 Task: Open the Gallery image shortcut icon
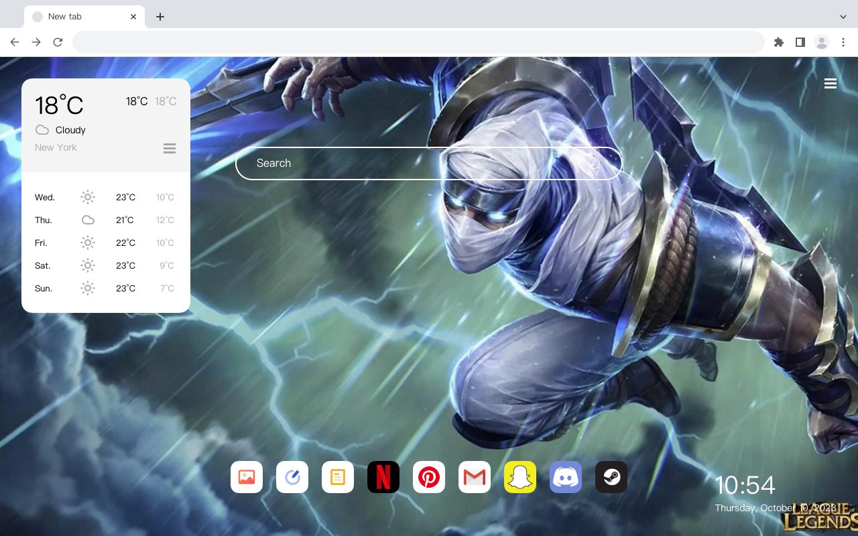[x=247, y=477]
